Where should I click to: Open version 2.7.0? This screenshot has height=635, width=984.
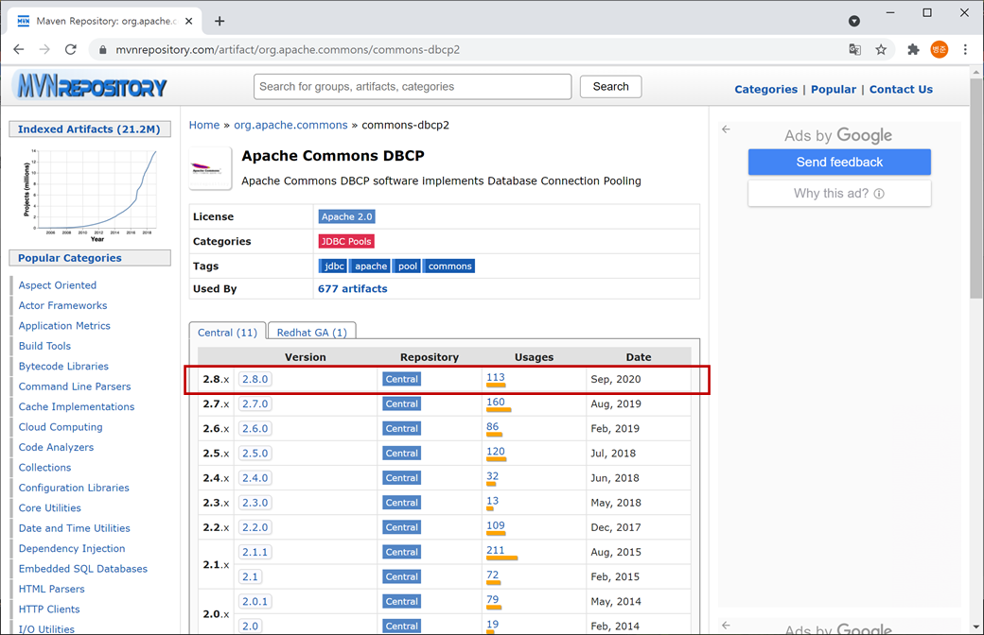point(255,403)
